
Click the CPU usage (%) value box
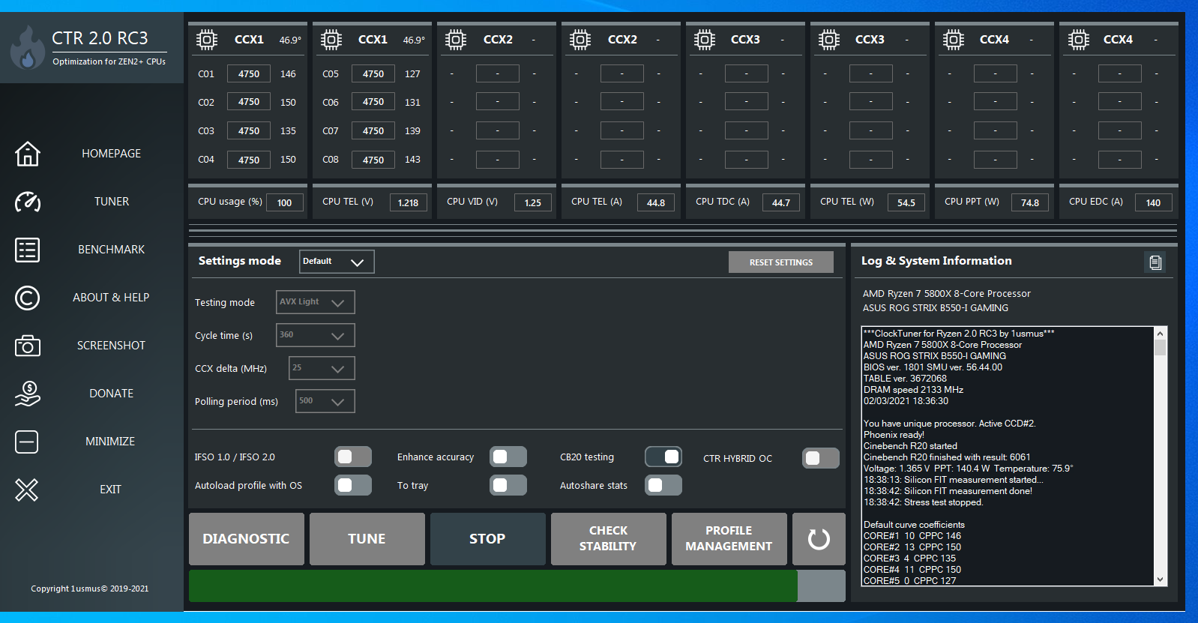[x=284, y=202]
